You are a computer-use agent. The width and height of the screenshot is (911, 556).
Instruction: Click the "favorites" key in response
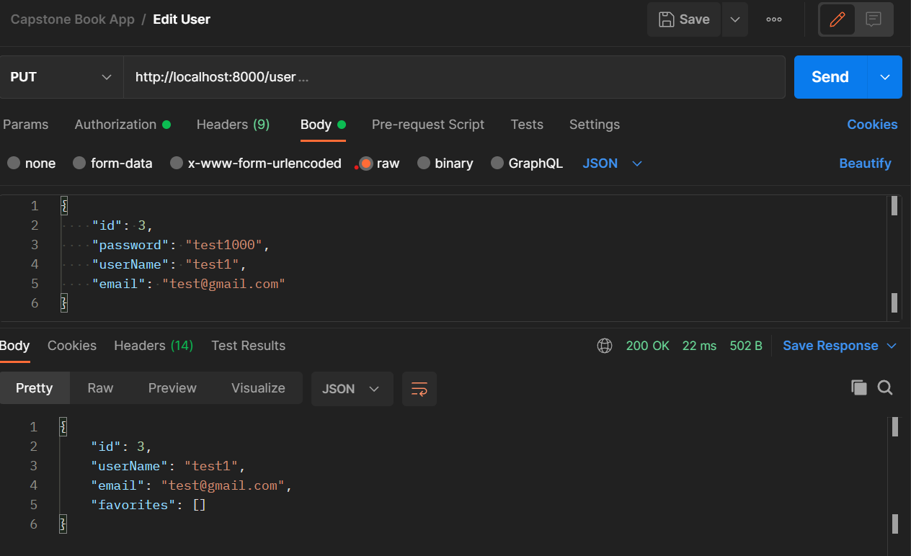click(x=133, y=505)
